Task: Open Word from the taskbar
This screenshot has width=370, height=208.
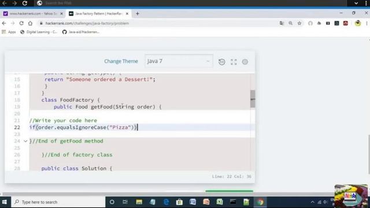Action: point(193,202)
